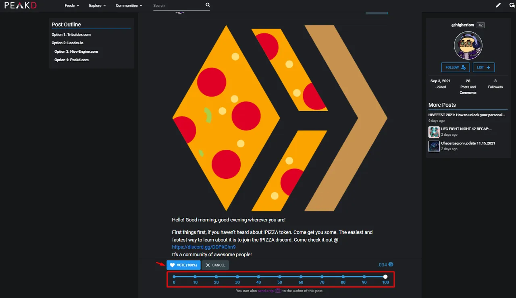Click the .034 payout value
Viewport: 516px width, 298px height.
pos(382,265)
